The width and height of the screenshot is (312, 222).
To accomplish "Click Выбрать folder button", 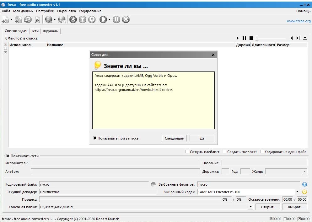I will tap(295, 207).
